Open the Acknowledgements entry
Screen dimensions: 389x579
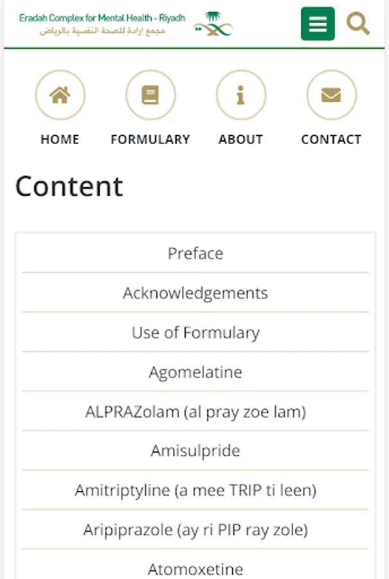[x=195, y=293]
